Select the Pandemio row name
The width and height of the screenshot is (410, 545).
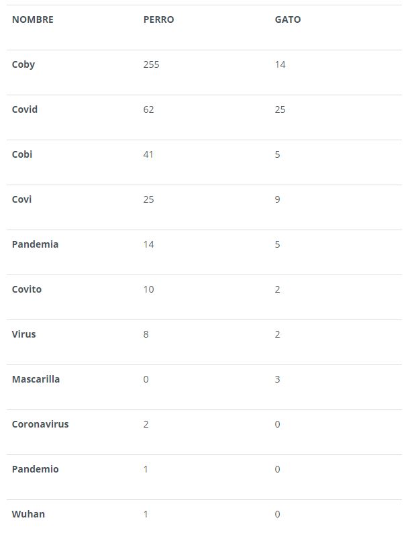click(x=35, y=469)
